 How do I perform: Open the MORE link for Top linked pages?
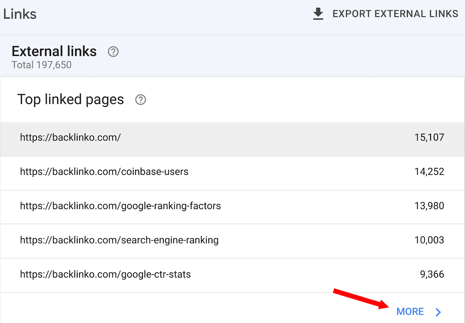410,312
